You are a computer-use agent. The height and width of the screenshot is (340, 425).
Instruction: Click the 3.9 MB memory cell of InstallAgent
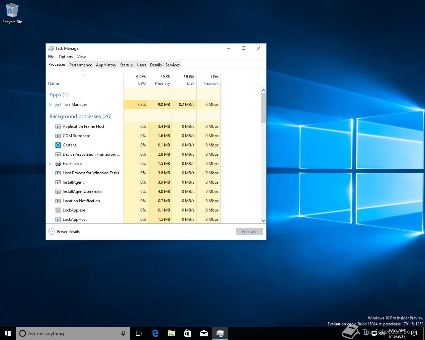(x=160, y=182)
